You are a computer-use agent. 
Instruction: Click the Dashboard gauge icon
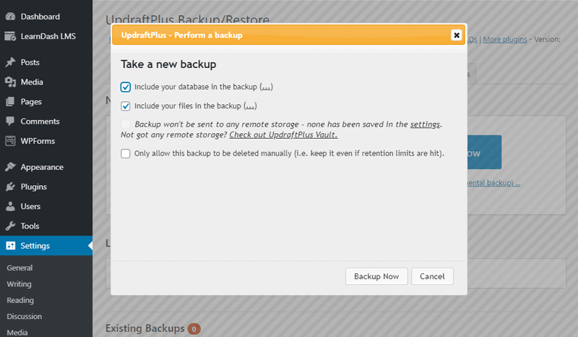click(10, 17)
